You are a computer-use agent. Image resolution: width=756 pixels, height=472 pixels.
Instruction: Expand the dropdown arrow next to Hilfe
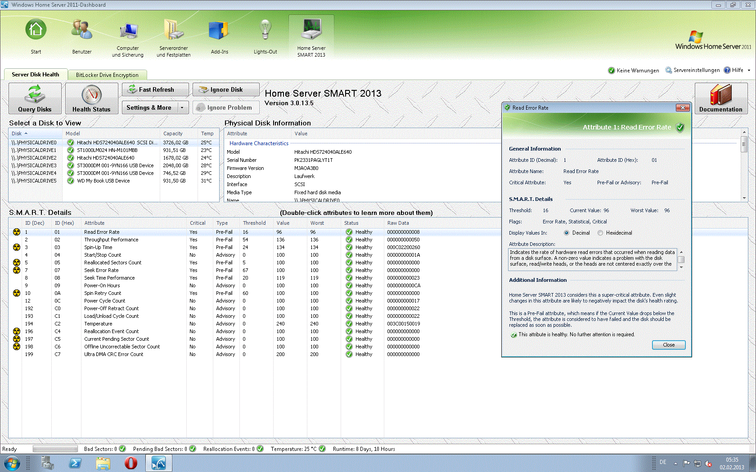749,70
